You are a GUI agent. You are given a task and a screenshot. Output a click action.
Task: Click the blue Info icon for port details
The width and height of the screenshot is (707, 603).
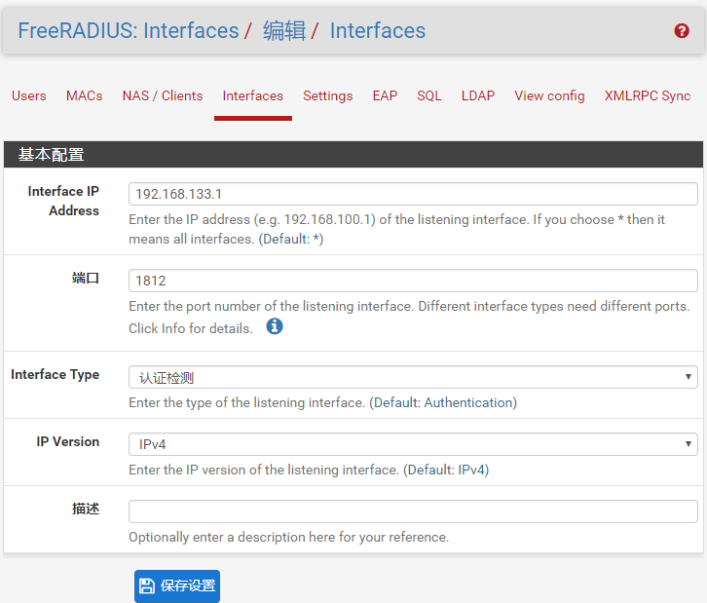tap(275, 326)
